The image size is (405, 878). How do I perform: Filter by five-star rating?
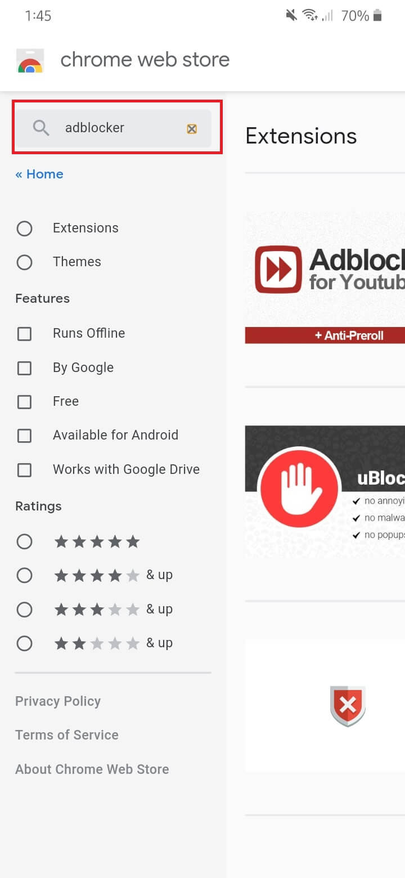tap(25, 542)
